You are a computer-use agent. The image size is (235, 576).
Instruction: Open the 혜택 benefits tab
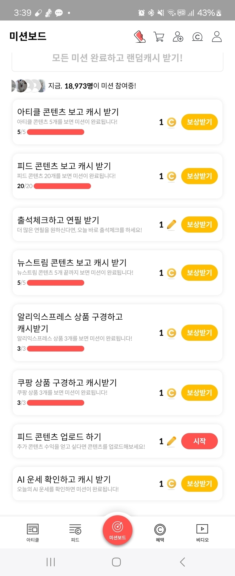[160, 533]
